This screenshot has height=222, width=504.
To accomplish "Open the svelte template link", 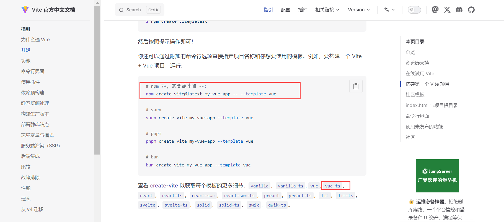I will (x=148, y=205).
